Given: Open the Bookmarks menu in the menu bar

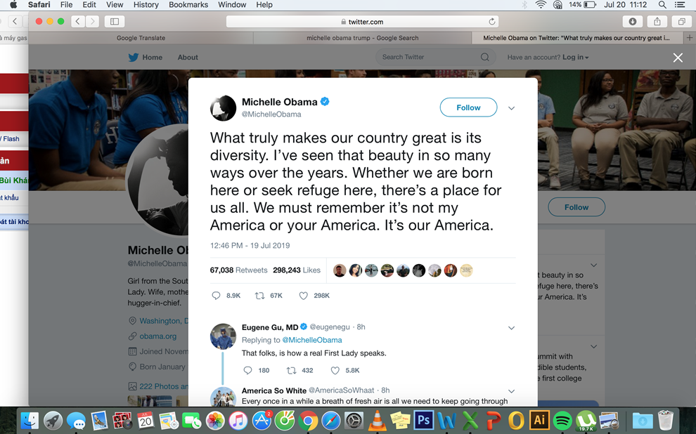Looking at the screenshot, I should (x=188, y=5).
